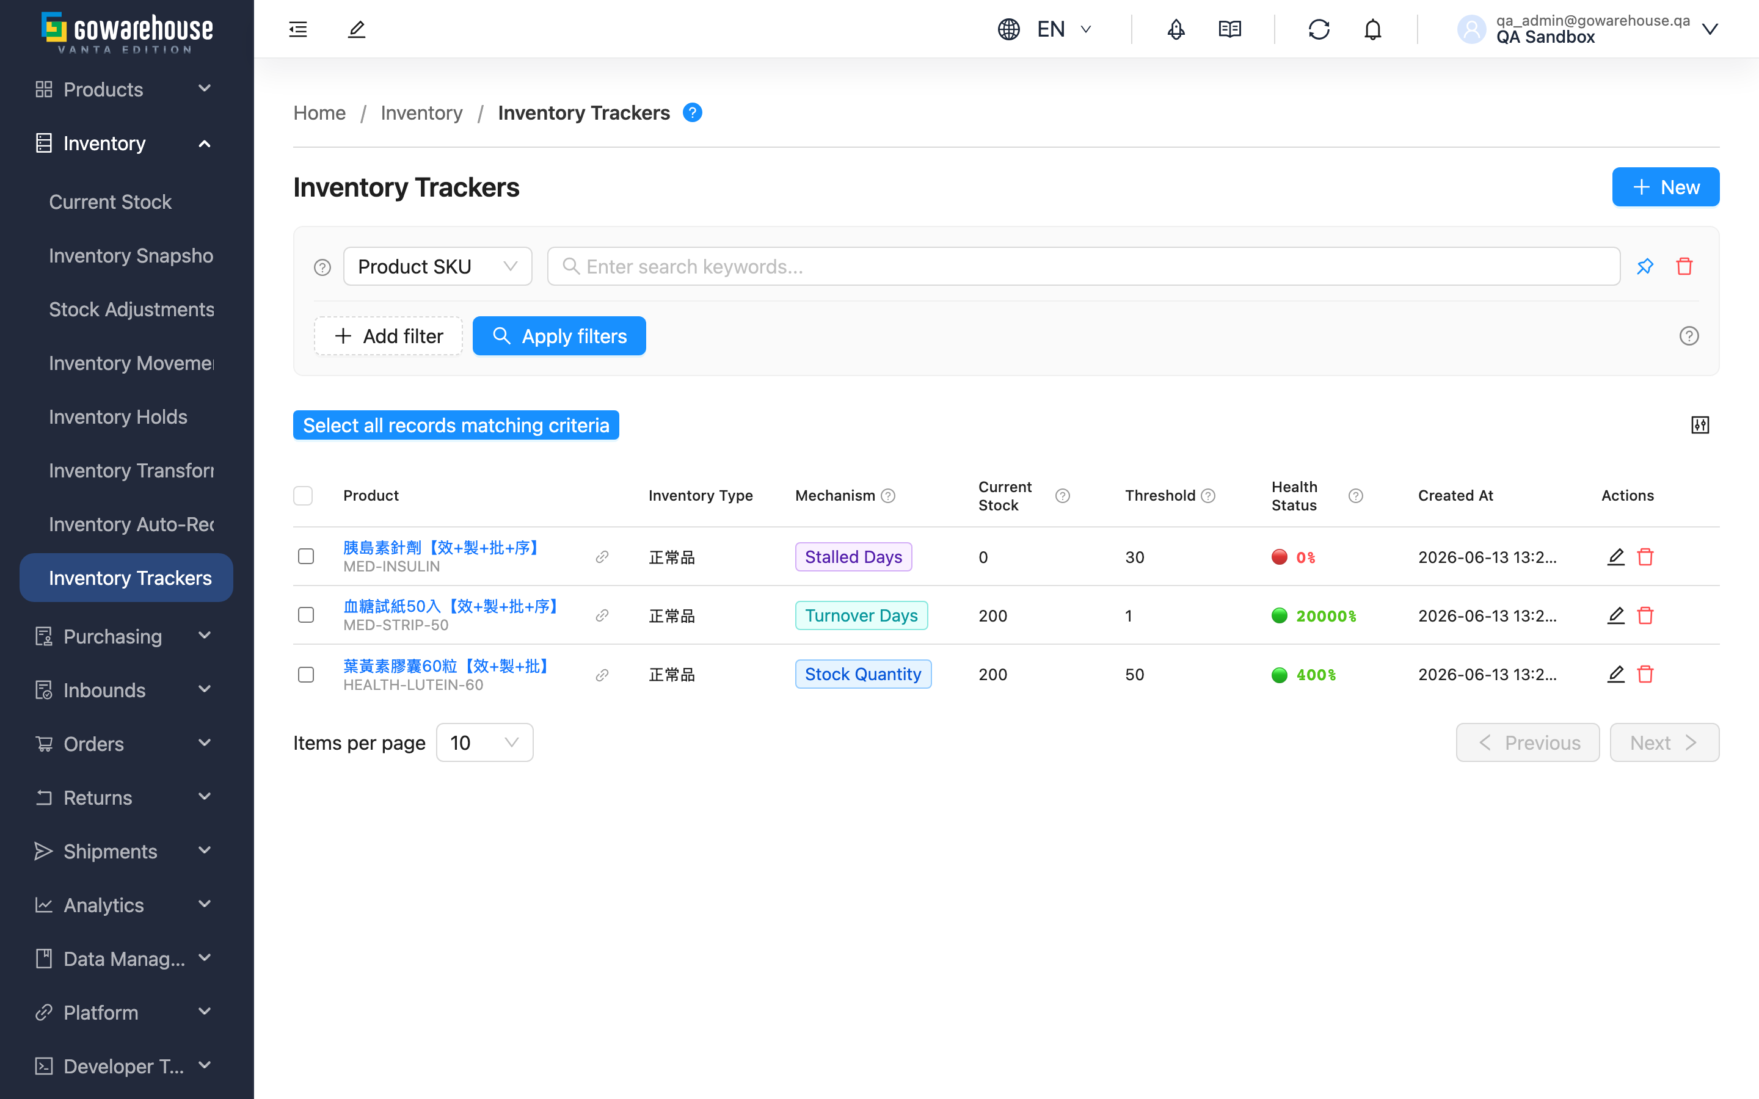Viewport: 1759px width, 1099px height.
Task: Open Stock Adjustments in the sidebar
Action: point(126,310)
